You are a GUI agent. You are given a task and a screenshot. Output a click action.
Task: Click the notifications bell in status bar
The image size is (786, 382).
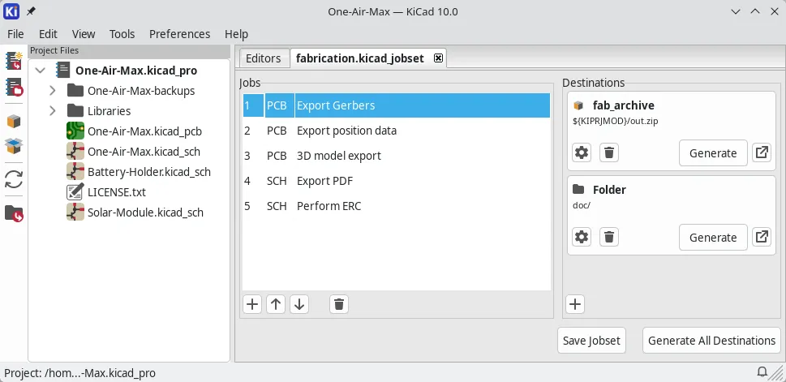762,372
